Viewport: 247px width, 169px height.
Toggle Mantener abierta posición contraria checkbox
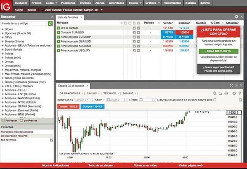215,100
